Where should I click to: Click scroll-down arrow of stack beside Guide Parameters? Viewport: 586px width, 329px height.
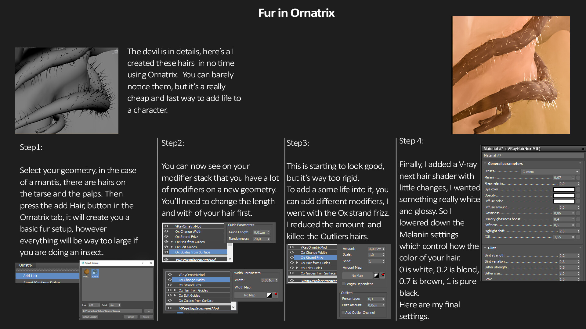[230, 259]
